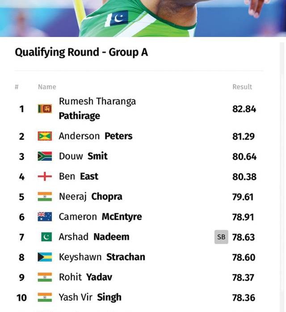Click the India flag beside Rohit Yadav

pos(45,277)
